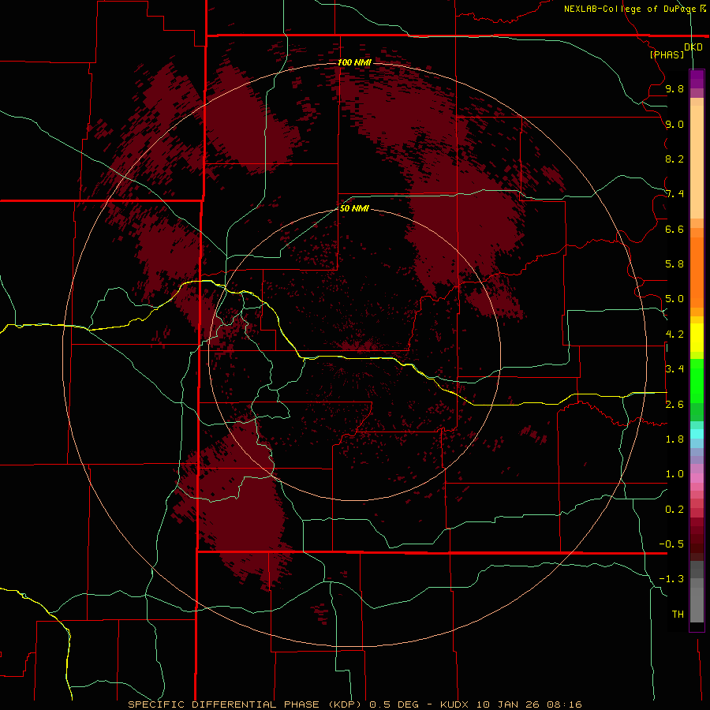Click the KUDX station identifier

click(455, 704)
